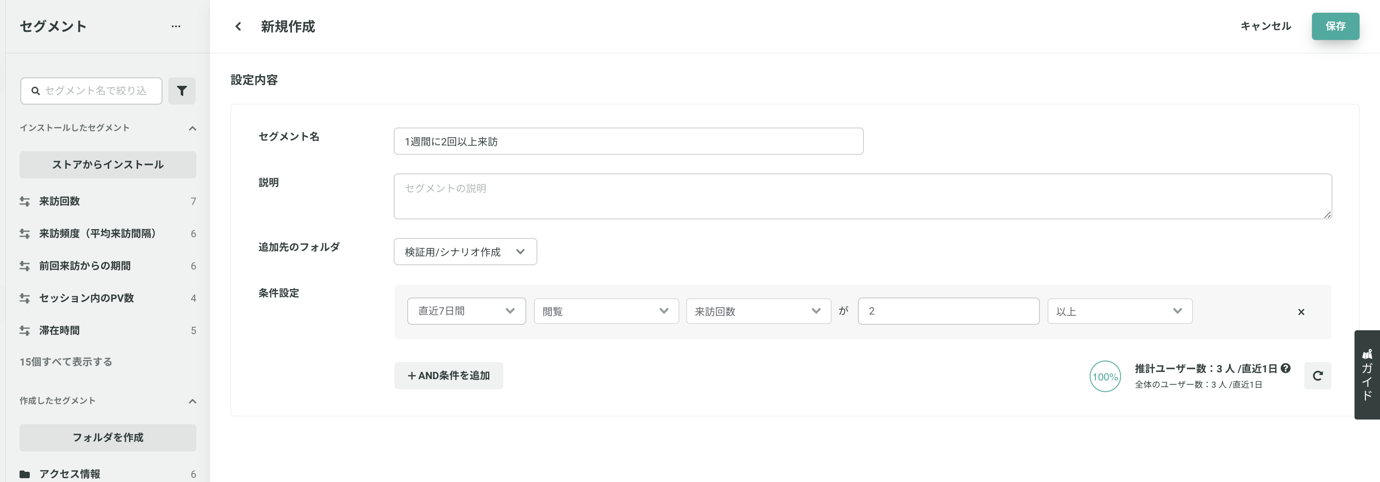Viewport: 1380px width, 482px height.
Task: Click the condition value field containing 2
Action: pyautogui.click(x=948, y=311)
